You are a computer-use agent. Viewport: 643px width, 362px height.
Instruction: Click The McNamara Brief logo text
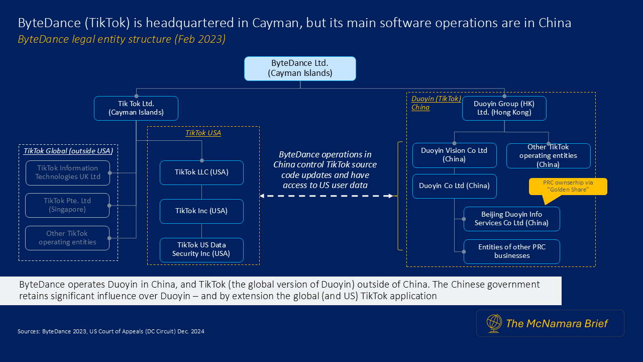pos(557,323)
